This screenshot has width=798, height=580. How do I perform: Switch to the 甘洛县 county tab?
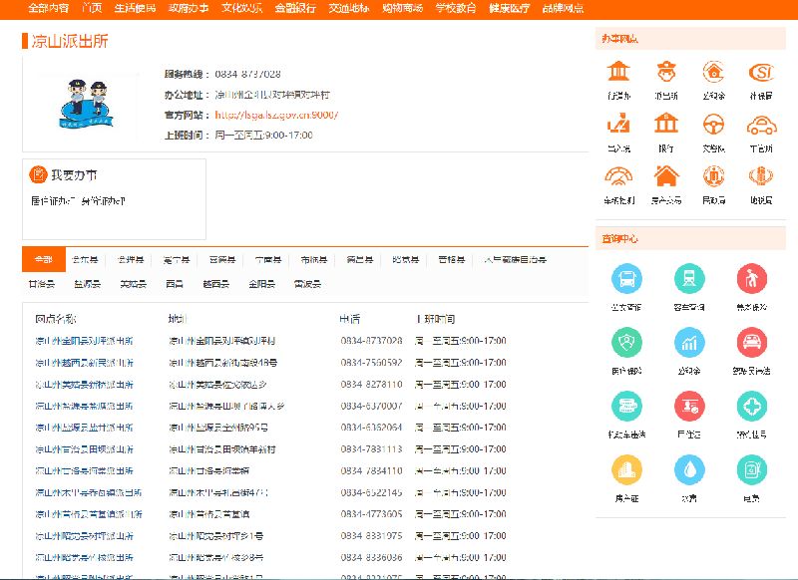pos(41,284)
